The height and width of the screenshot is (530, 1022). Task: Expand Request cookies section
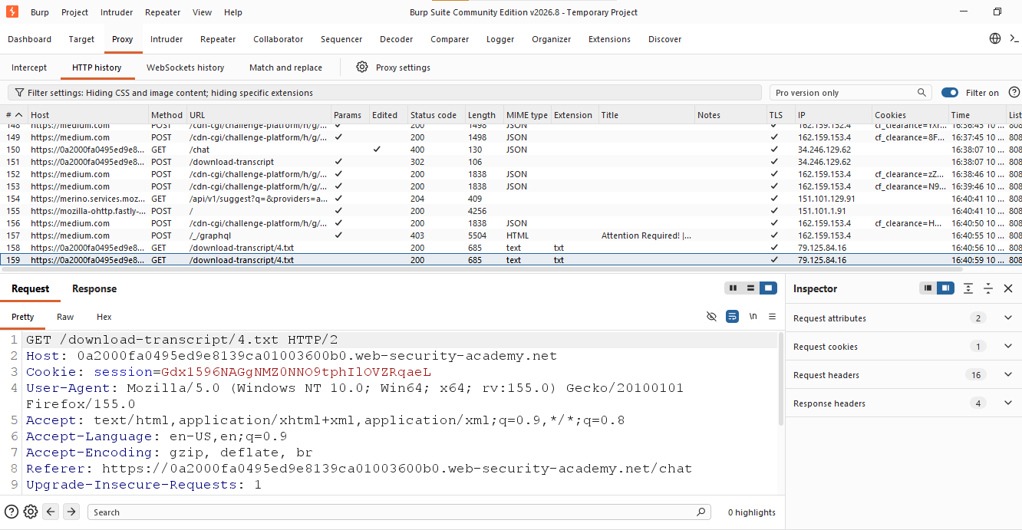(x=1008, y=347)
